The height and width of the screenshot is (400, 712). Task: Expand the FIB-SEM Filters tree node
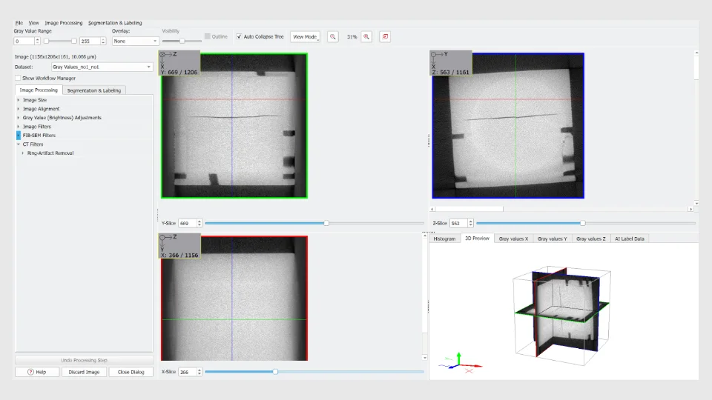[18, 135]
